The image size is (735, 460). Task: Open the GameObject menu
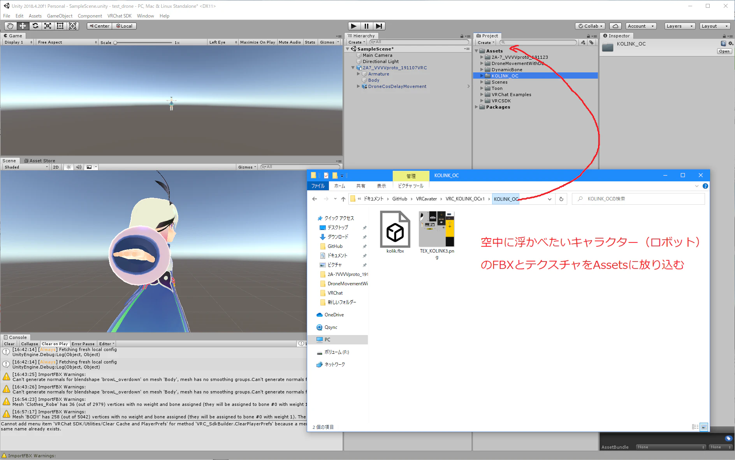[60, 16]
